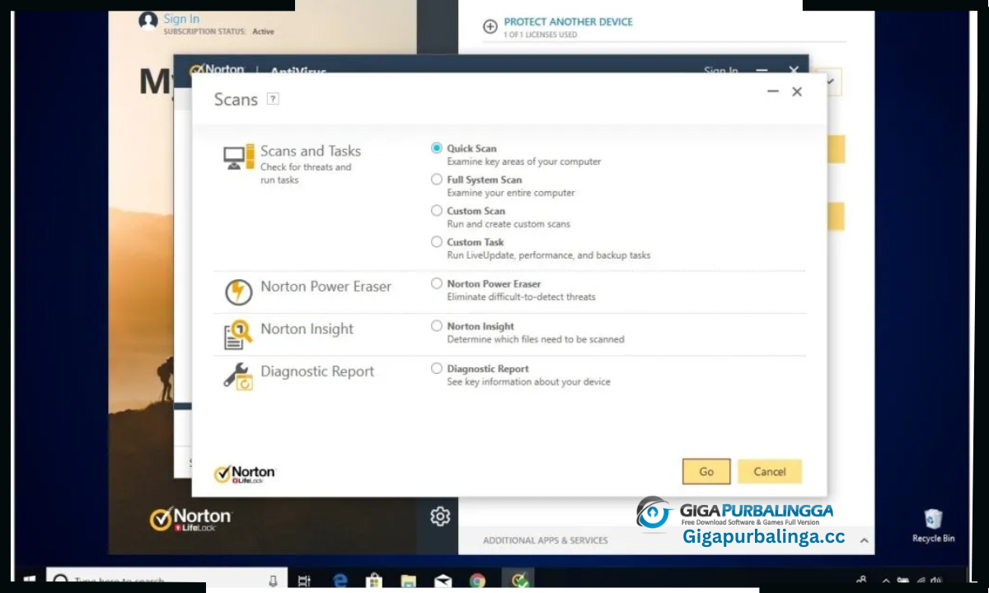The height and width of the screenshot is (593, 989).
Task: Close the Norton AntiVirus window behind the dialog
Action: [794, 71]
